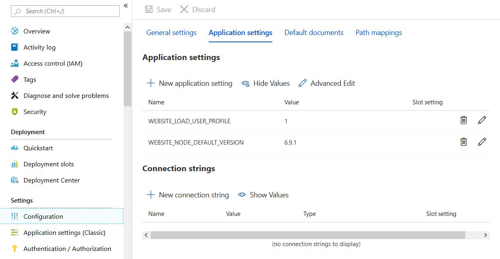Open Diagnose and solve problems
The width and height of the screenshot is (500, 259).
pos(65,95)
